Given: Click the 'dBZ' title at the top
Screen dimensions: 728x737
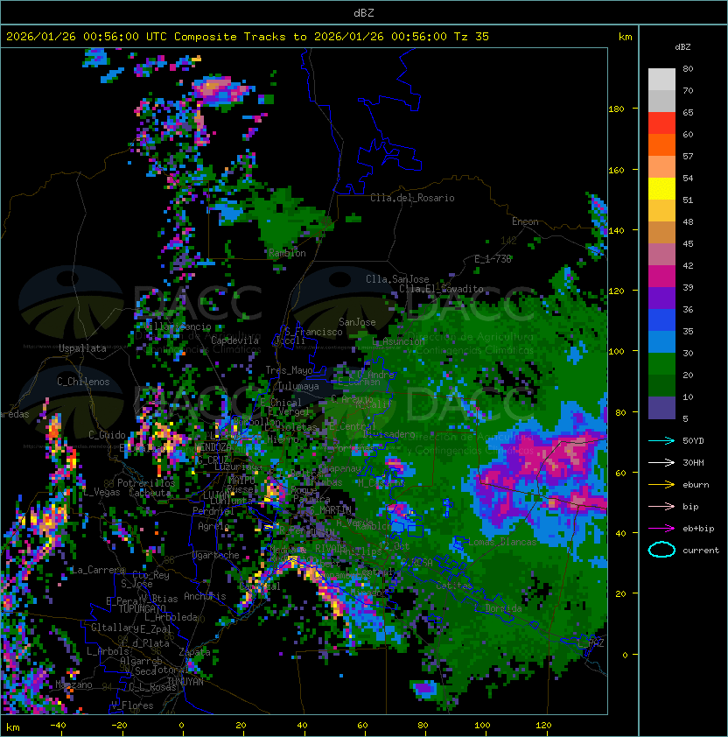Looking at the screenshot, I should [364, 13].
